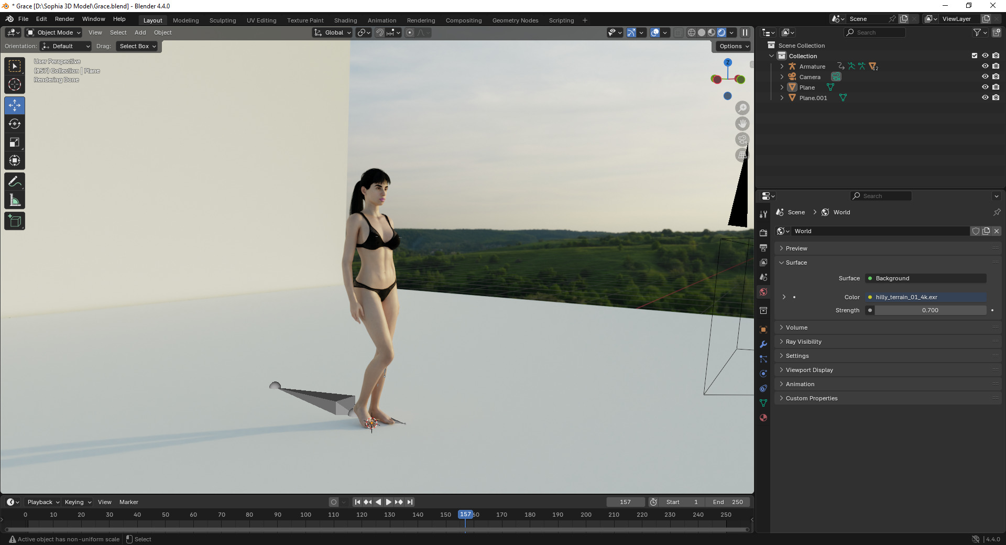Switch to the Sculpting workspace tab
The width and height of the screenshot is (1006, 545).
click(223, 20)
